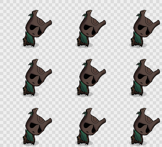Select the stump sprite in middle-right frame
162x147 pixels.
coord(145,77)
